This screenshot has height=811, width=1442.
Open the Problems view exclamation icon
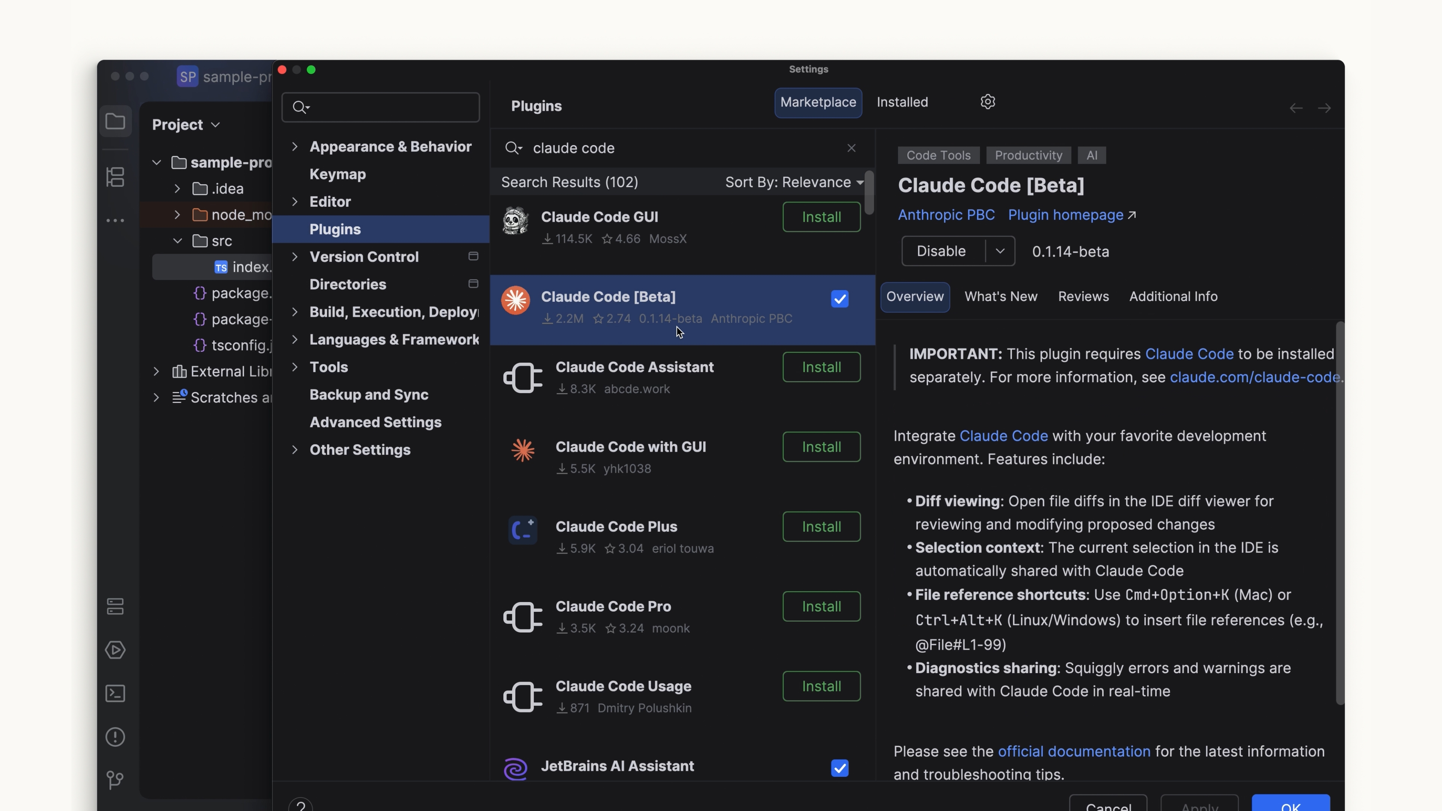115,737
